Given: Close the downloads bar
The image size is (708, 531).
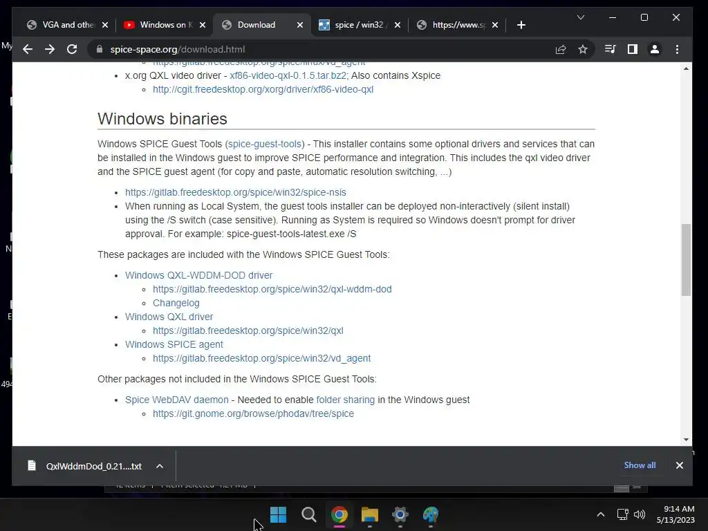Looking at the screenshot, I should [679, 465].
